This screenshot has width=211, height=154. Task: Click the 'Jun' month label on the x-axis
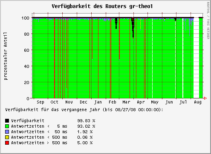tap(169, 102)
